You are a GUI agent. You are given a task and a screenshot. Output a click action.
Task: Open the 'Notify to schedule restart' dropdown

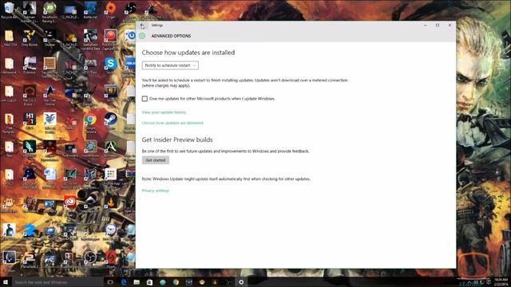click(x=170, y=65)
